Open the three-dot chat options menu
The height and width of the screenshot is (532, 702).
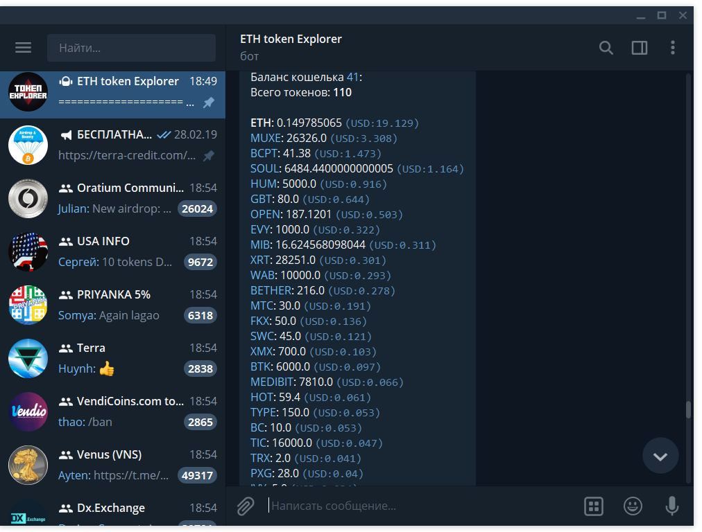click(672, 47)
